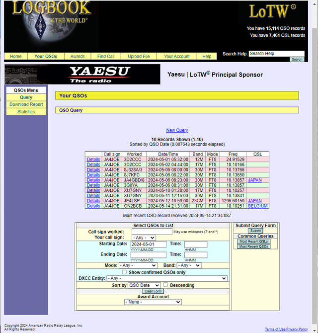Open Details for the JE4LSP QSO
Image resolution: width=318 pixels, height=333 pixels.
93,201
